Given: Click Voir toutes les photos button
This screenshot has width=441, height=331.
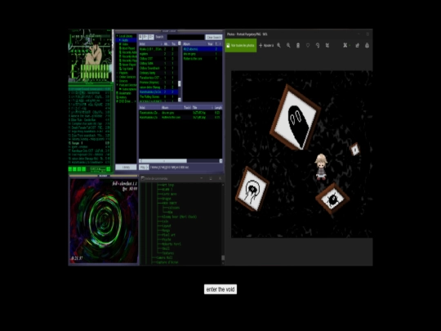Looking at the screenshot, I should click(x=241, y=45).
